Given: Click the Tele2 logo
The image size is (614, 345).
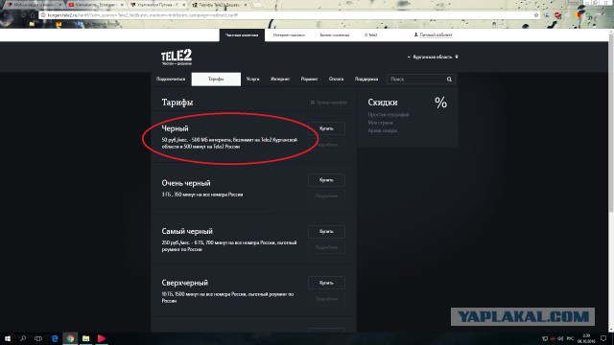Looking at the screenshot, I should point(177,57).
